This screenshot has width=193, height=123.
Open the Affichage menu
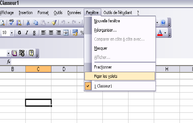point(7,12)
